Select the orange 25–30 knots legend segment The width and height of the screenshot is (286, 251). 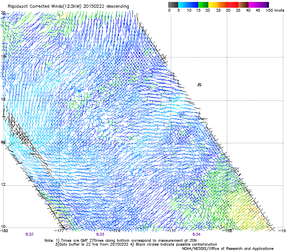[x=223, y=5]
